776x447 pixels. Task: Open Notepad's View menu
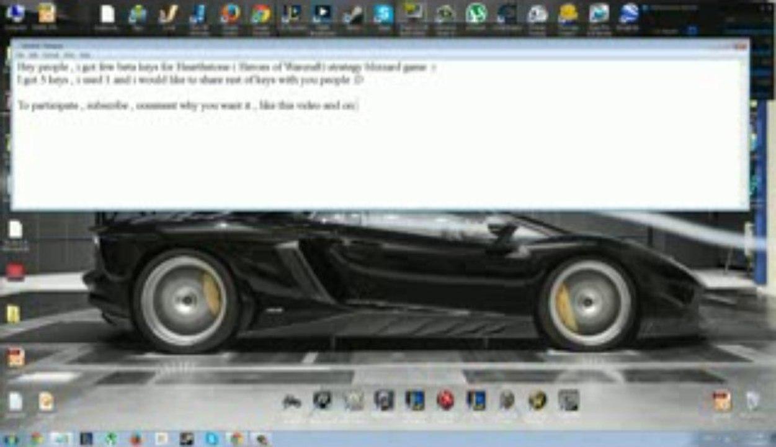click(69, 55)
